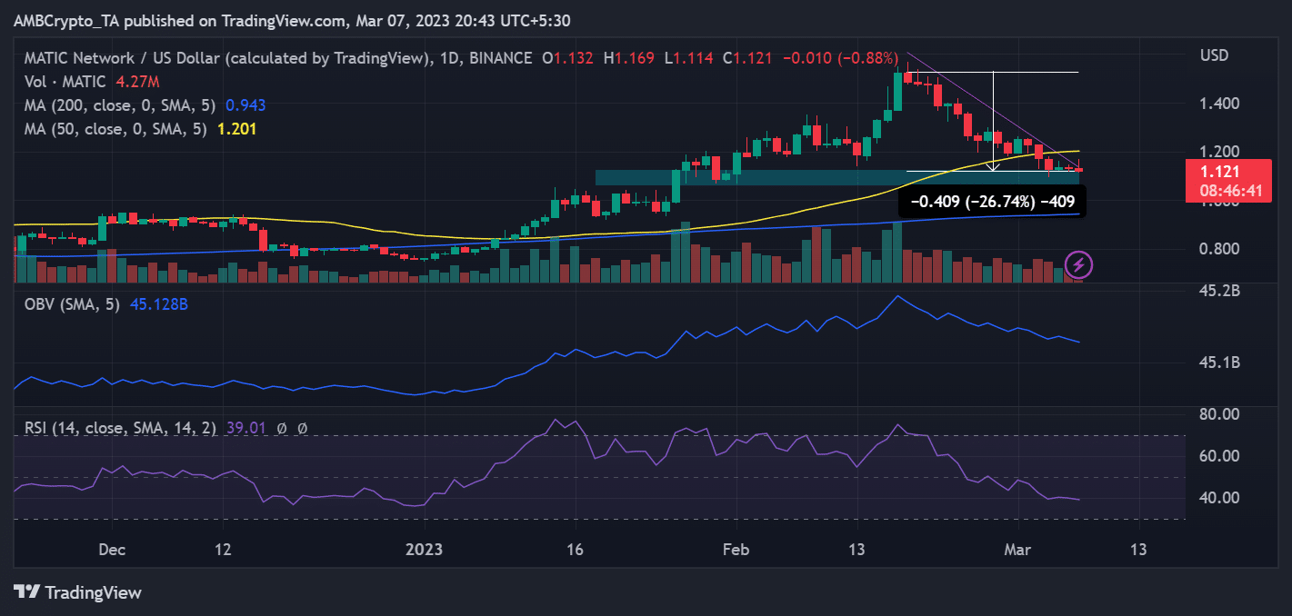This screenshot has width=1292, height=616.
Task: Click the "1.400" price axis label
Action: [1219, 104]
